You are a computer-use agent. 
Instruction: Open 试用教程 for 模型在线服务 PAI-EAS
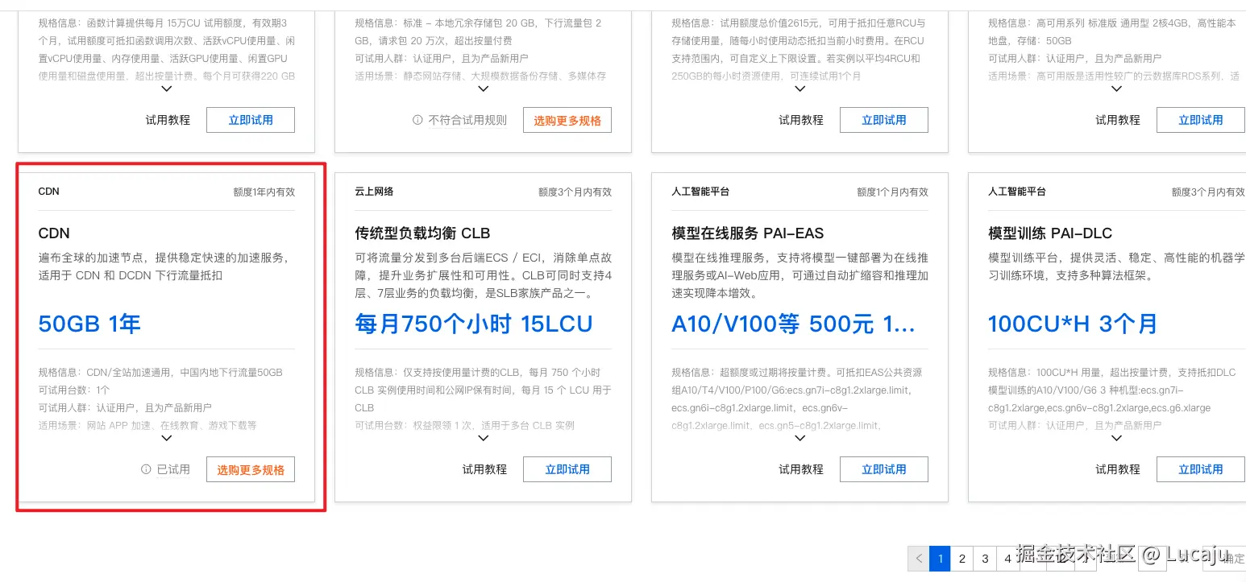[x=801, y=469]
